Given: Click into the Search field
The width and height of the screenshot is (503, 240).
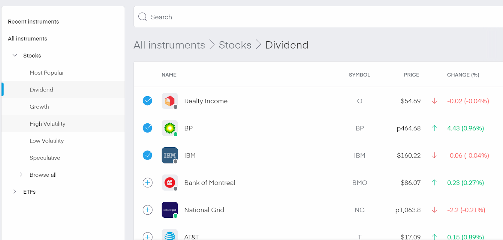Looking at the screenshot, I should point(314,17).
